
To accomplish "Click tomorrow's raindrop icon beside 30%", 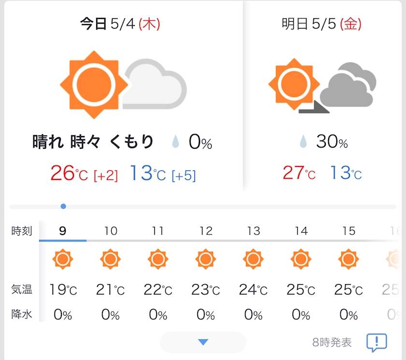I will pyautogui.click(x=304, y=142).
